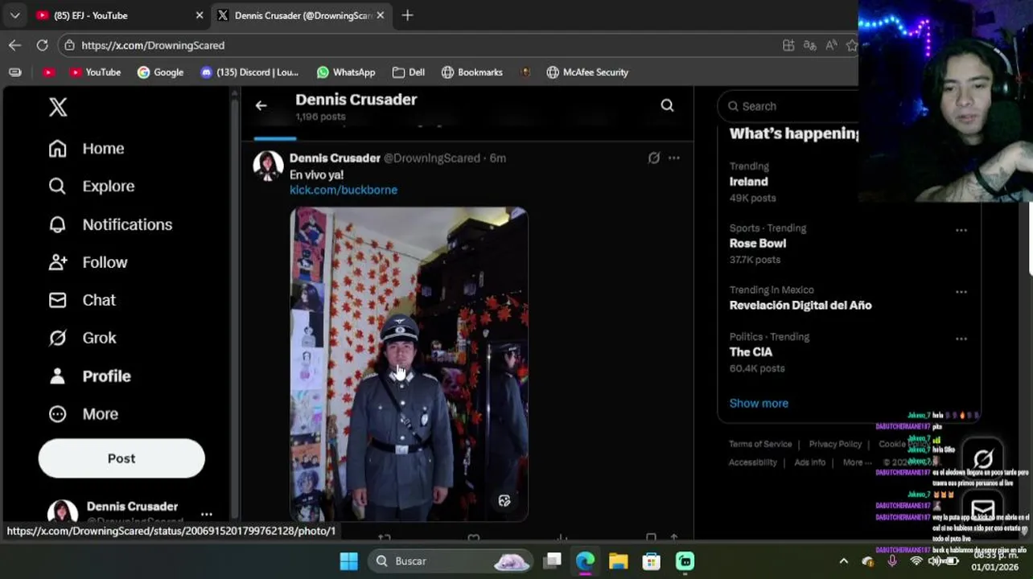Open options for Revelación Digital trend
The width and height of the screenshot is (1033, 579).
[x=961, y=292]
